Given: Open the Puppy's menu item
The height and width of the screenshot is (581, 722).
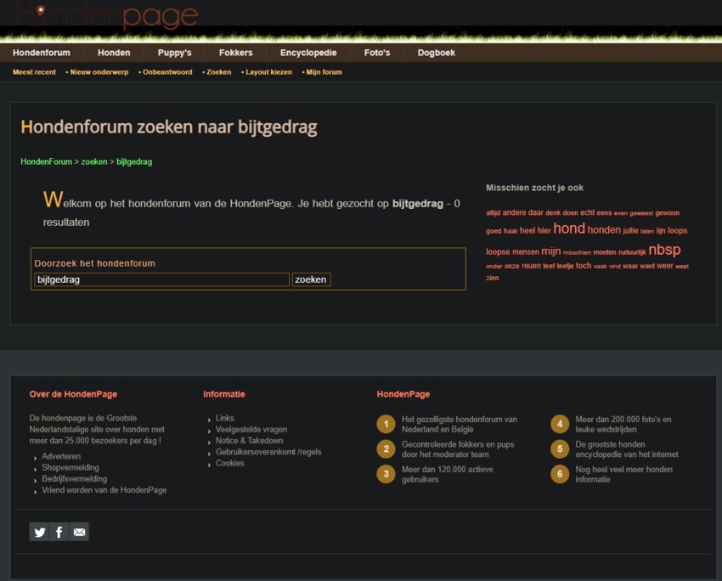Looking at the screenshot, I should pos(174,53).
